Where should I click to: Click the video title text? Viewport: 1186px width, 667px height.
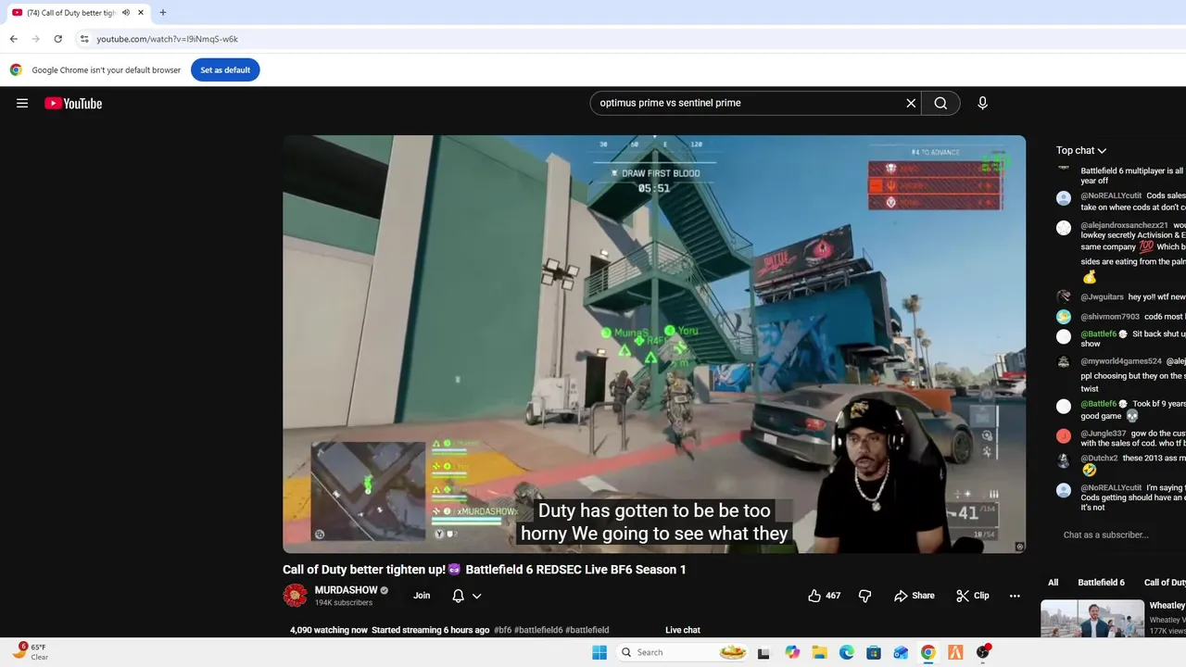(485, 570)
